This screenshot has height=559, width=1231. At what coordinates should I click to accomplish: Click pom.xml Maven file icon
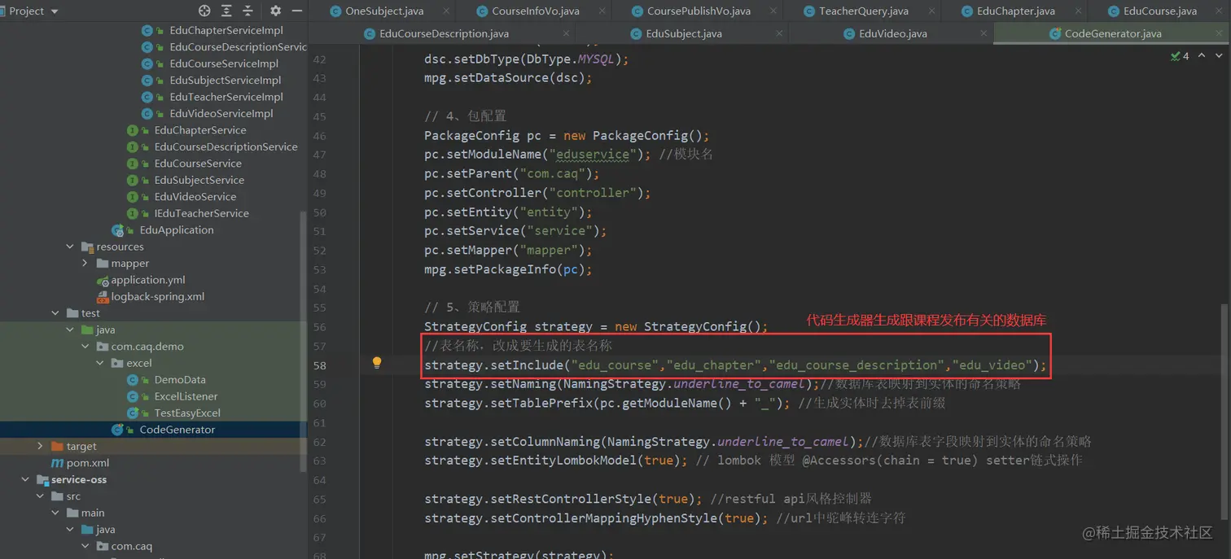[57, 463]
